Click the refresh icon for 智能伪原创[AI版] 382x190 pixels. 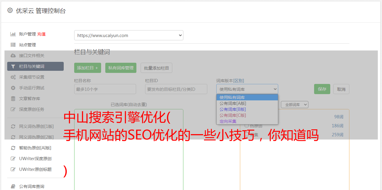pos(13,148)
